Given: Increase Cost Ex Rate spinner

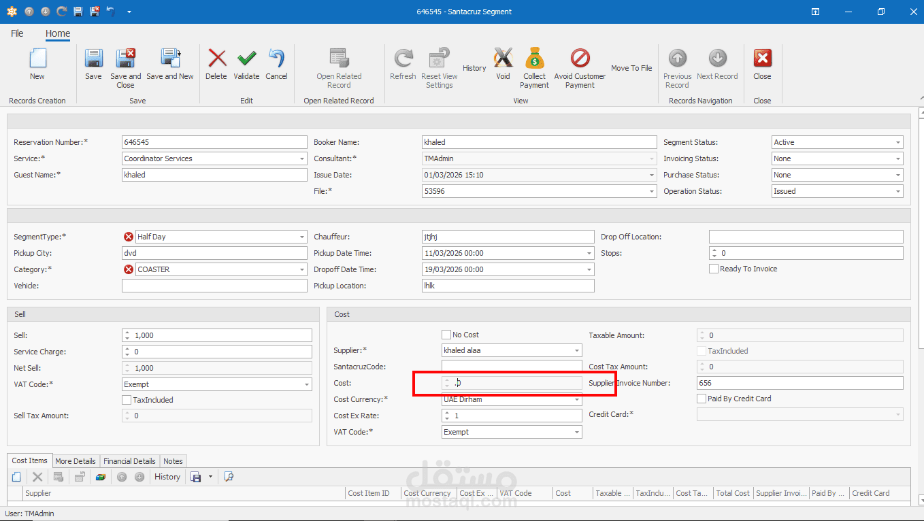Looking at the screenshot, I should pyautogui.click(x=447, y=413).
